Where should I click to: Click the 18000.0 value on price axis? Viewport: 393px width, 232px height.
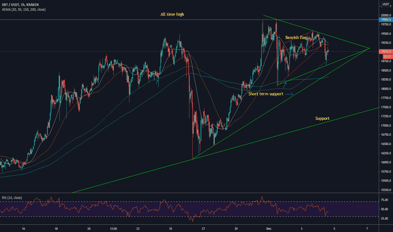386,89
